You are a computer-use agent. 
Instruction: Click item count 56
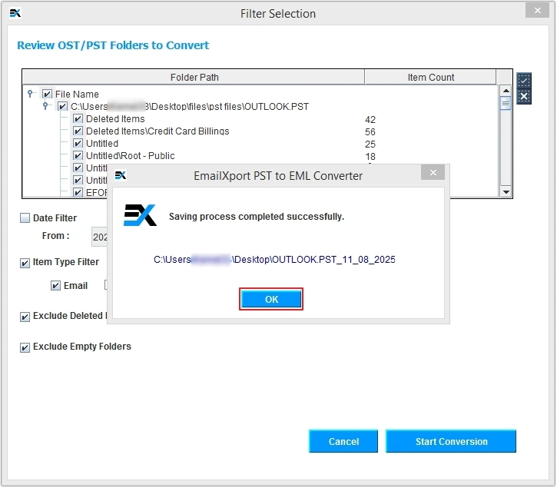[370, 132]
